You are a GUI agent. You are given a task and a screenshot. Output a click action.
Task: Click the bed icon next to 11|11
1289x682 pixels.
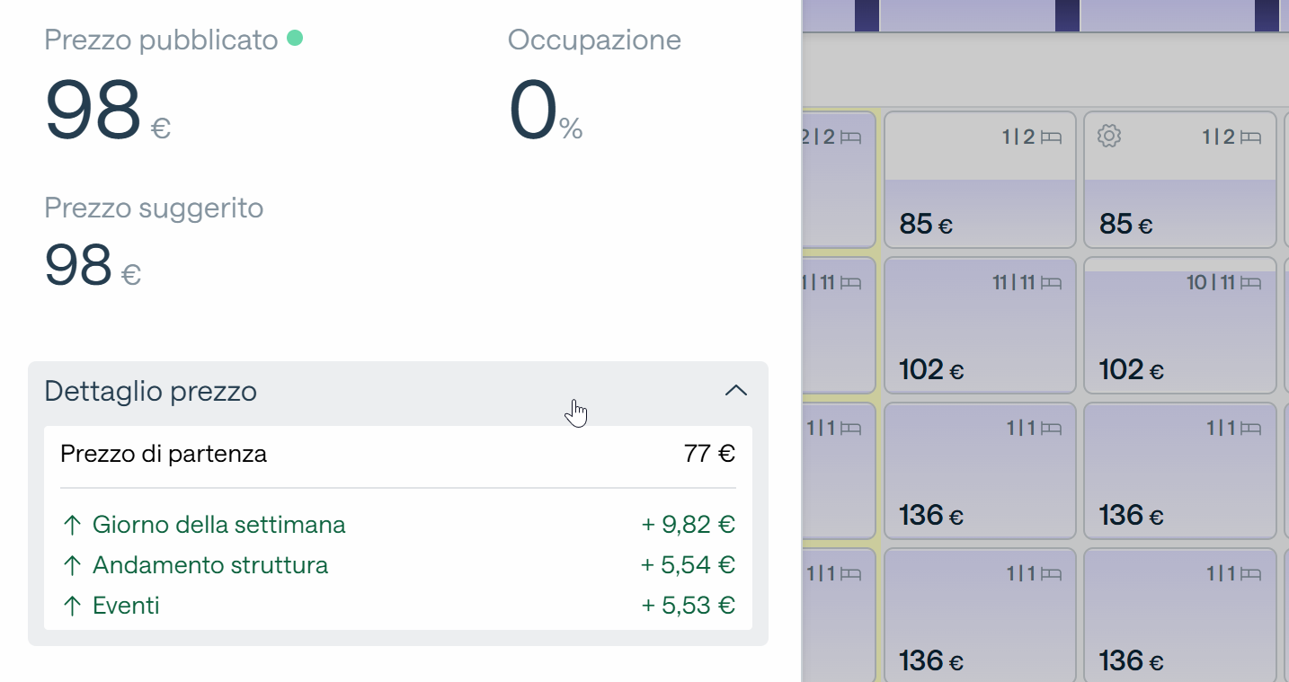[1051, 283]
